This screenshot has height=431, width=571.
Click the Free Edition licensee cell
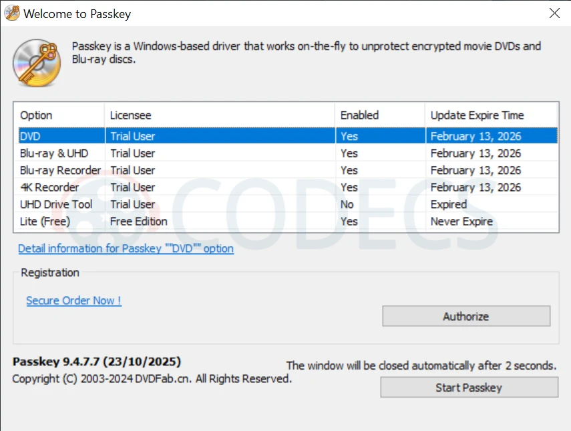(x=139, y=222)
